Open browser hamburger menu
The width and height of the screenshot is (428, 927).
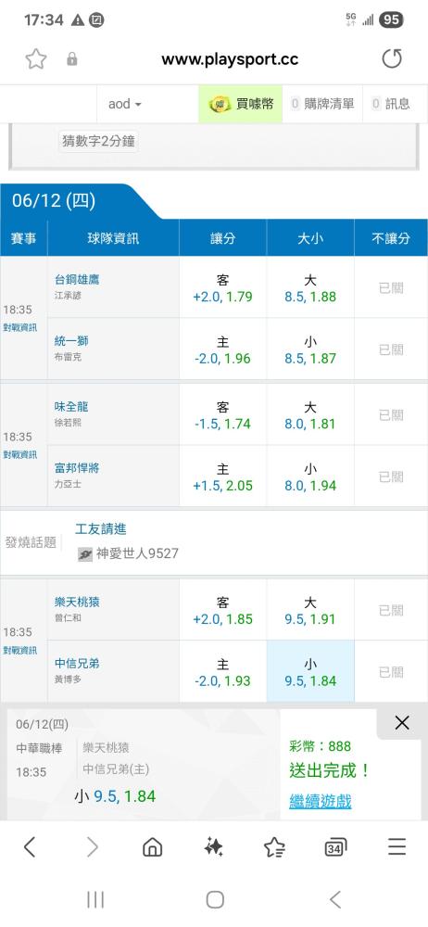click(397, 847)
